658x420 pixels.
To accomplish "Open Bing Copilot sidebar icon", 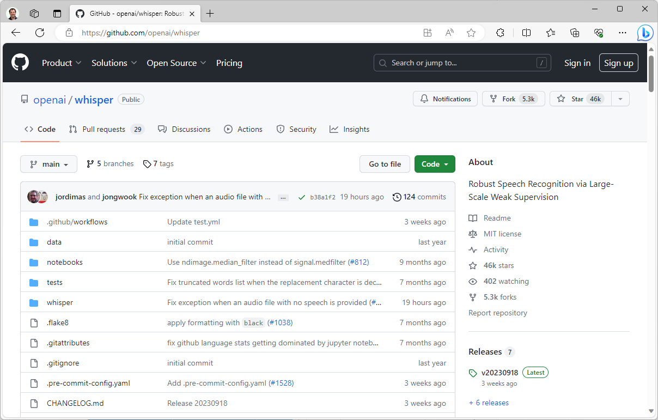I will tap(645, 33).
